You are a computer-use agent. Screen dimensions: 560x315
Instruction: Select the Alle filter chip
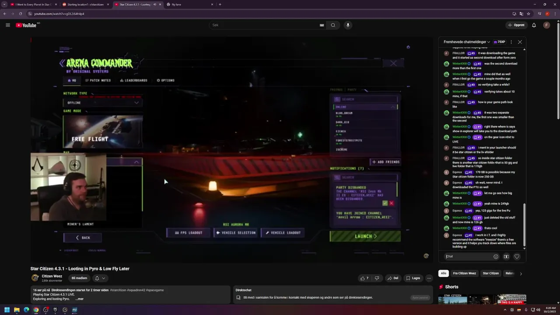coord(444,273)
